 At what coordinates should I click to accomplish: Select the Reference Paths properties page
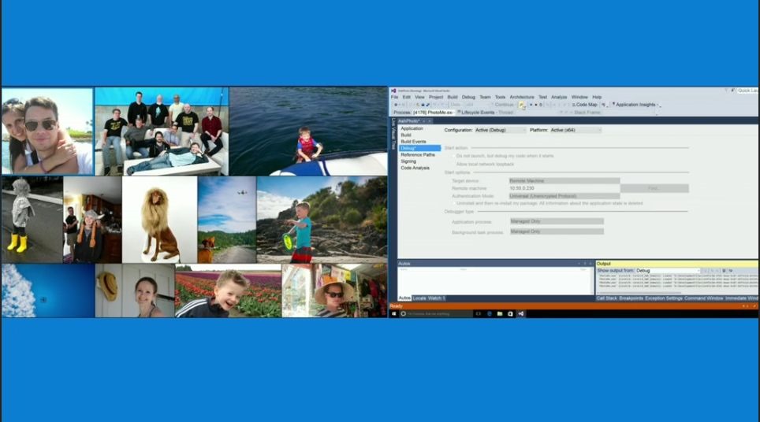(418, 155)
